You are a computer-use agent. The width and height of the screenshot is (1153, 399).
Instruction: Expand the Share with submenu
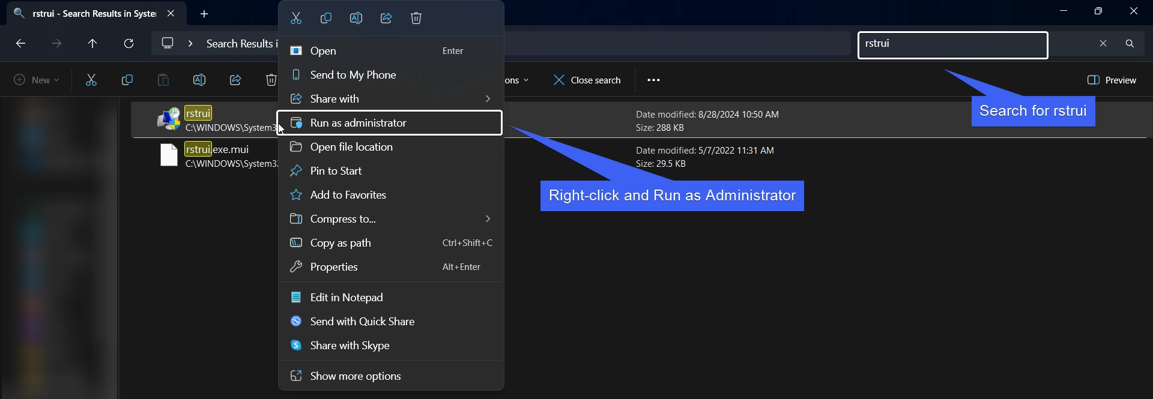click(390, 99)
